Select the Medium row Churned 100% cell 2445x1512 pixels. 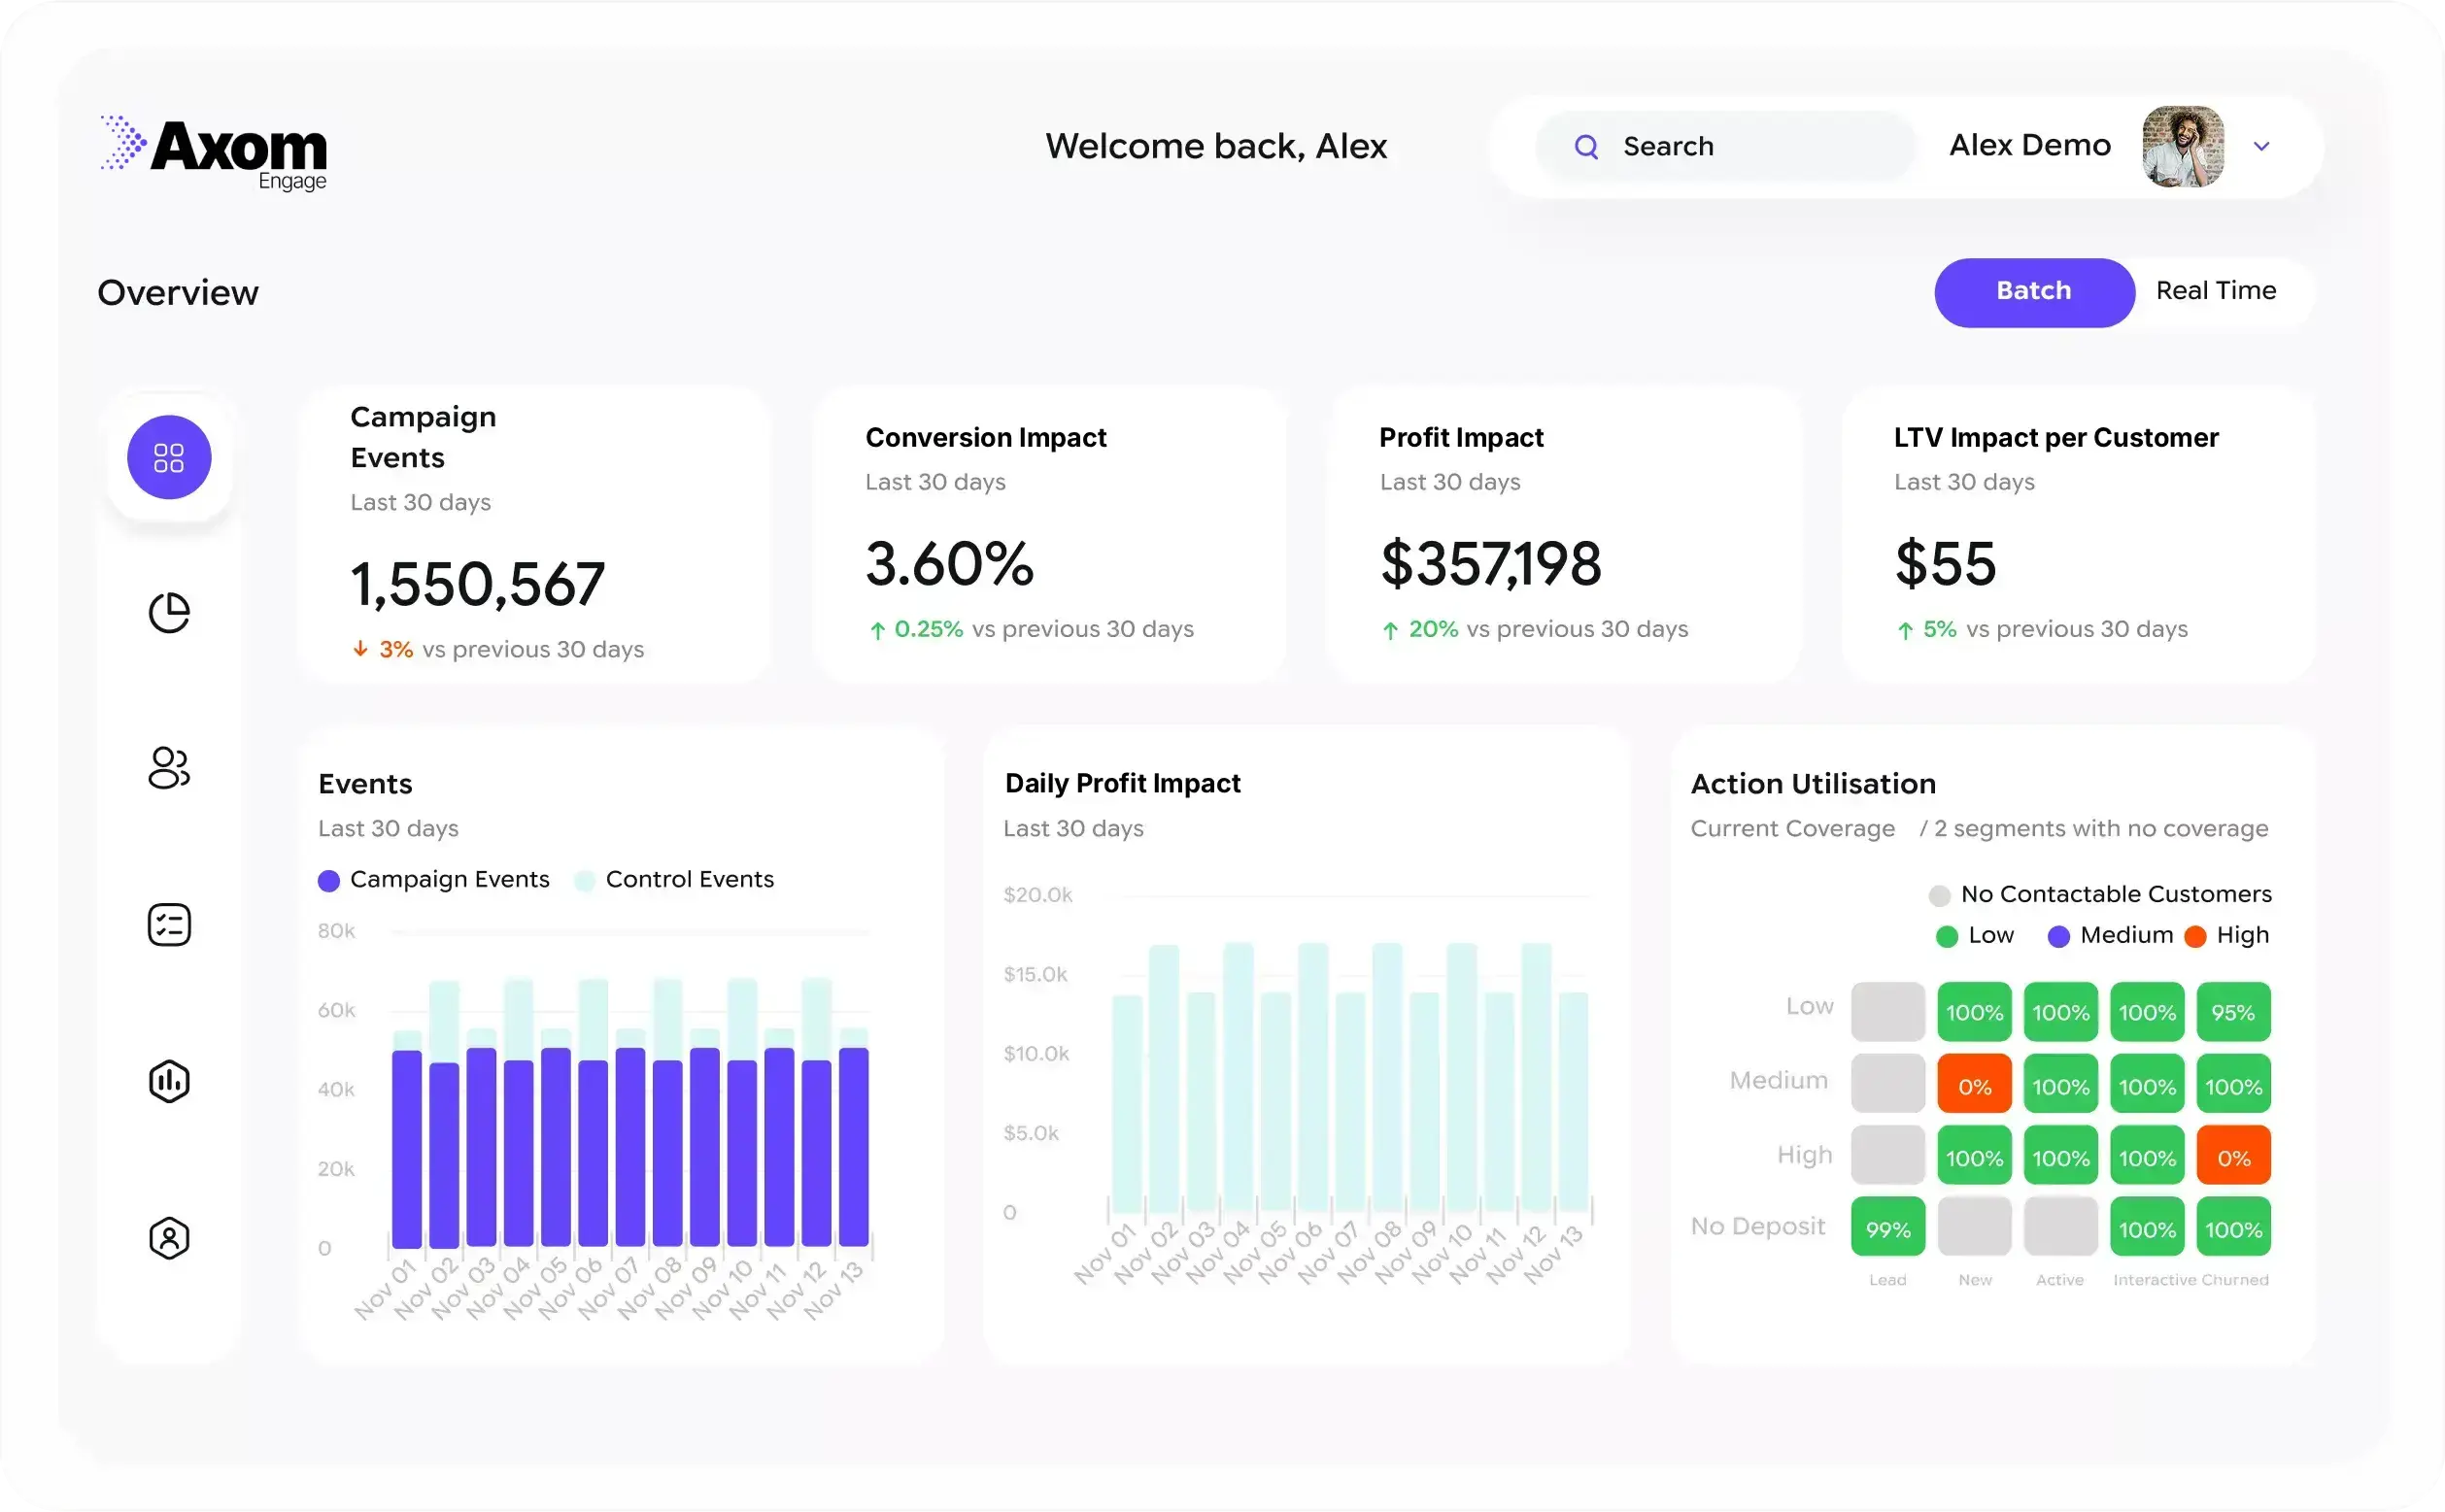pyautogui.click(x=2233, y=1084)
